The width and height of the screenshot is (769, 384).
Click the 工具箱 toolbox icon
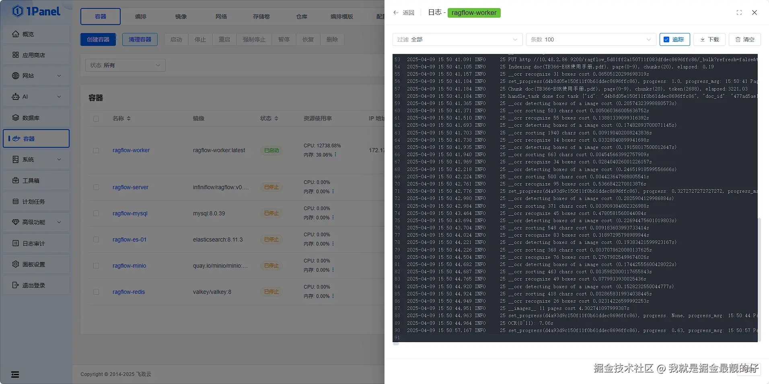[x=16, y=181]
